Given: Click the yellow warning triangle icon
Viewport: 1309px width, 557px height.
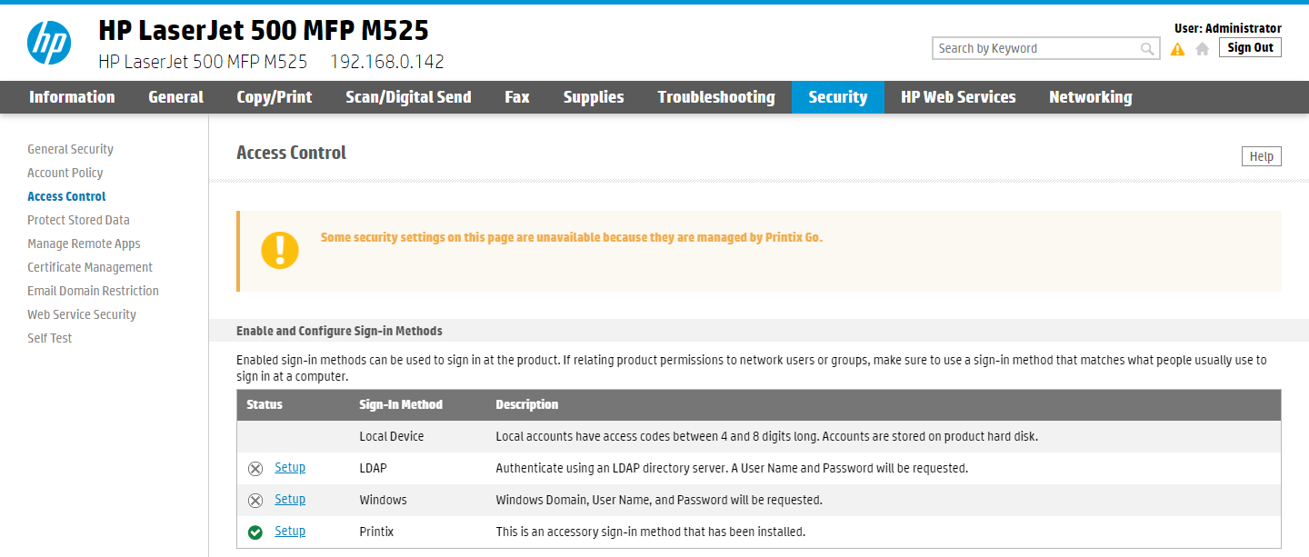Looking at the screenshot, I should point(1178,49).
